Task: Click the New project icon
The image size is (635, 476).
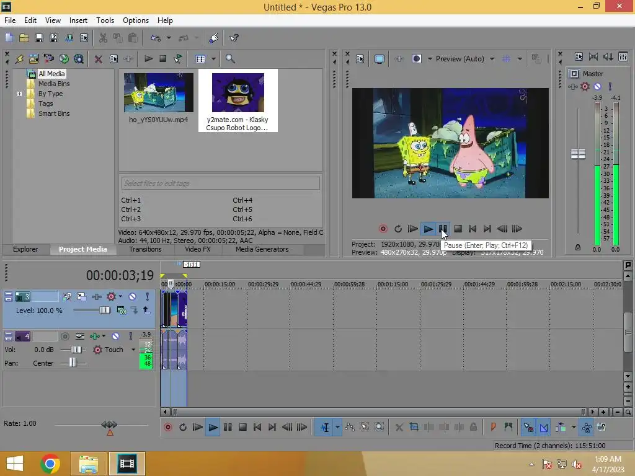Action: pos(9,38)
